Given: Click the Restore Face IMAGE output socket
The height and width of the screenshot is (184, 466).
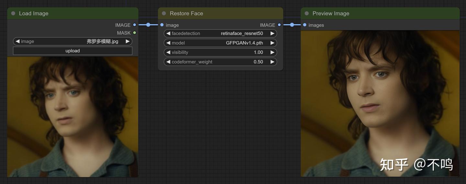Looking at the screenshot, I should (279, 25).
